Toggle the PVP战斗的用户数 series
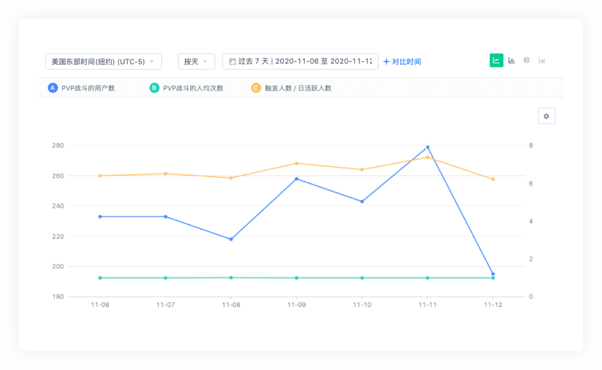This screenshot has width=602, height=370. pos(88,88)
